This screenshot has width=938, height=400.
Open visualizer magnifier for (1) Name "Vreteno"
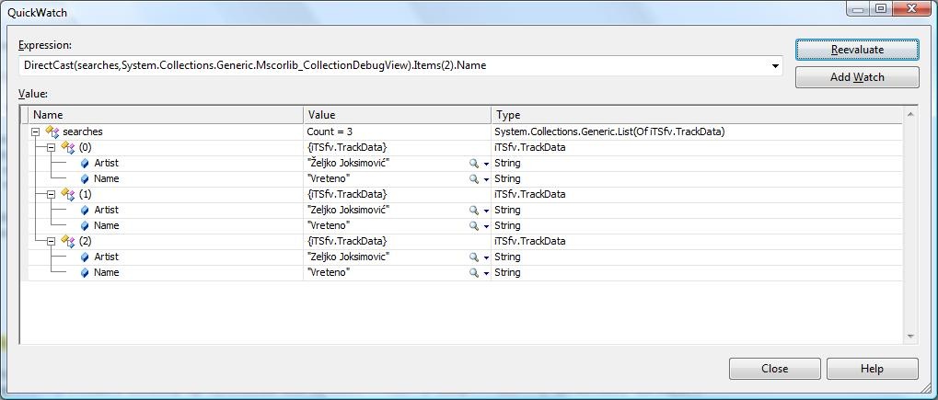tap(474, 225)
